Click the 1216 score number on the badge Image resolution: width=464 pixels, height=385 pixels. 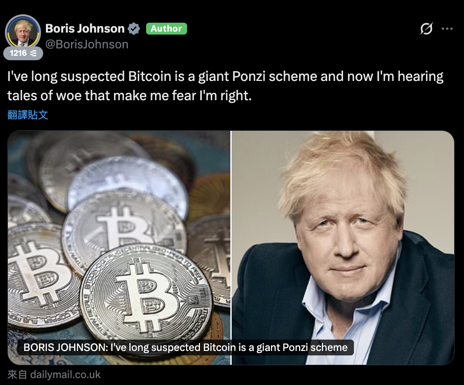tap(18, 53)
